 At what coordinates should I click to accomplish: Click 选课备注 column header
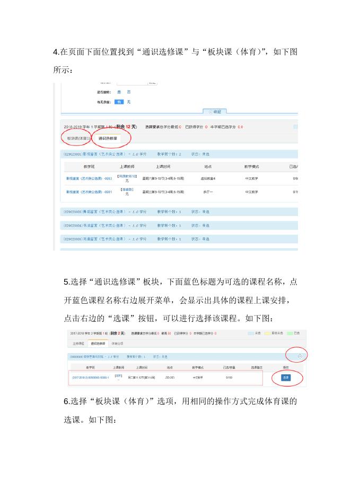257,367
